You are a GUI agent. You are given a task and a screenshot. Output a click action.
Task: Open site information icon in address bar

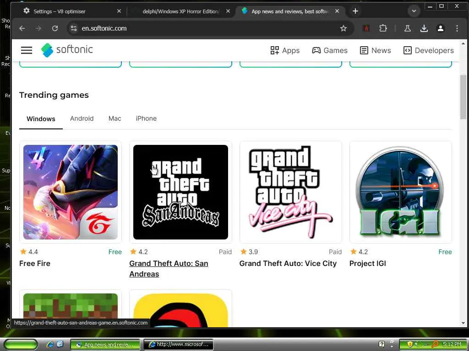pyautogui.click(x=73, y=28)
